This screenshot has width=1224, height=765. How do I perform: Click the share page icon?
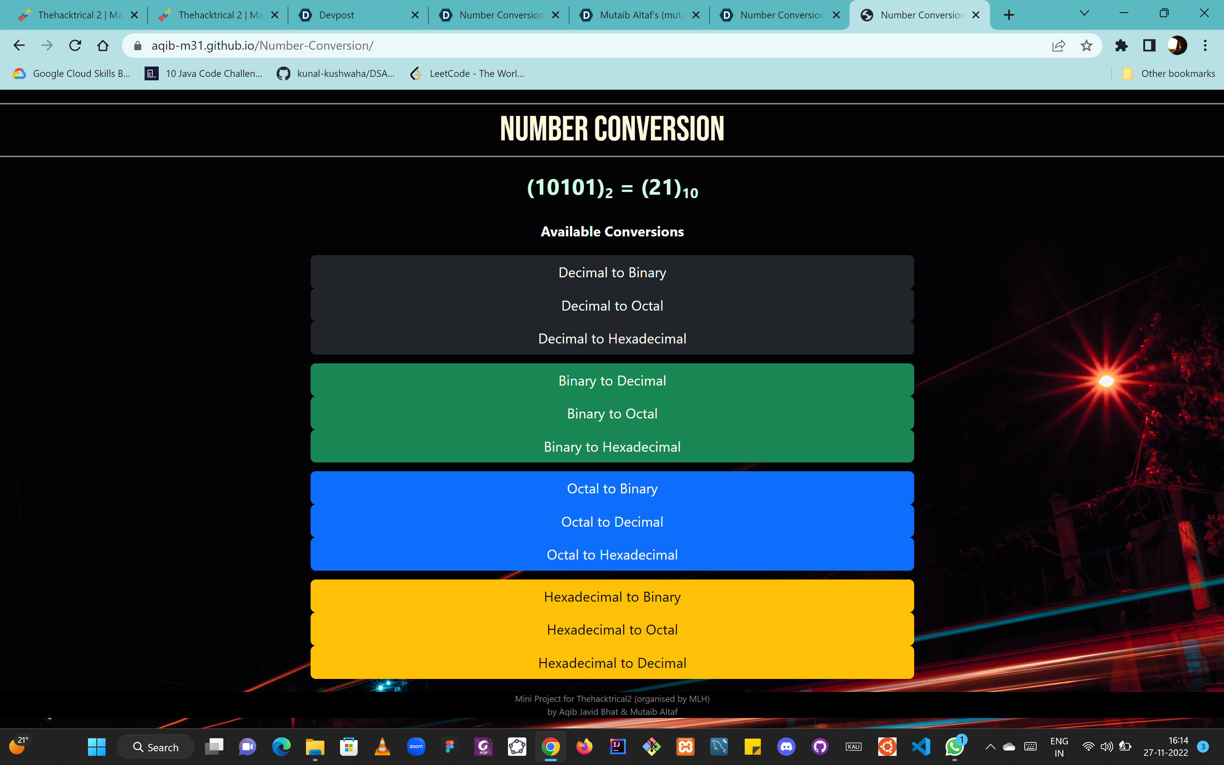pos(1058,46)
